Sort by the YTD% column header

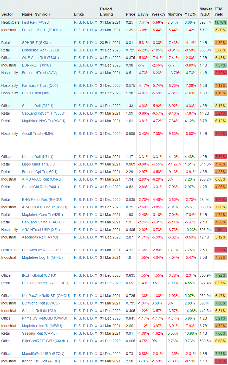click(x=190, y=14)
